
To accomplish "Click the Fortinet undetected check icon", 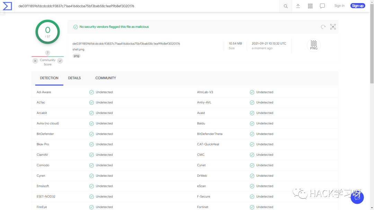I will coord(252,207).
